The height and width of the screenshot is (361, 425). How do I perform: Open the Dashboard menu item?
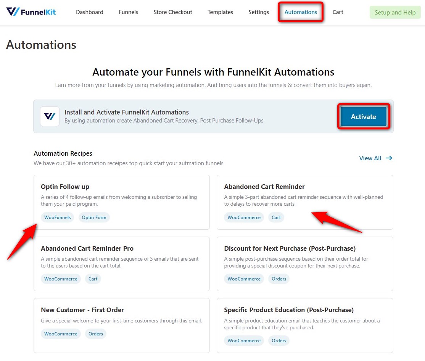coord(89,12)
